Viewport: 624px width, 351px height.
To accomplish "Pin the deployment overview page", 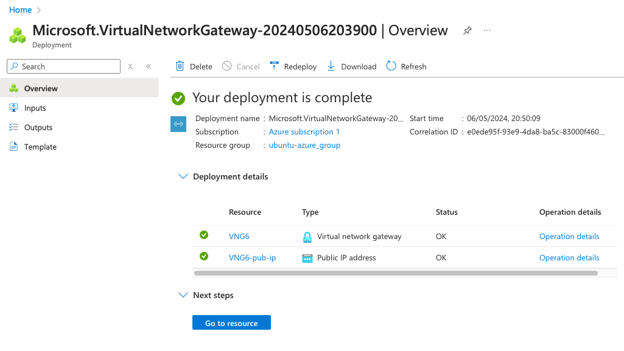I will (x=467, y=30).
